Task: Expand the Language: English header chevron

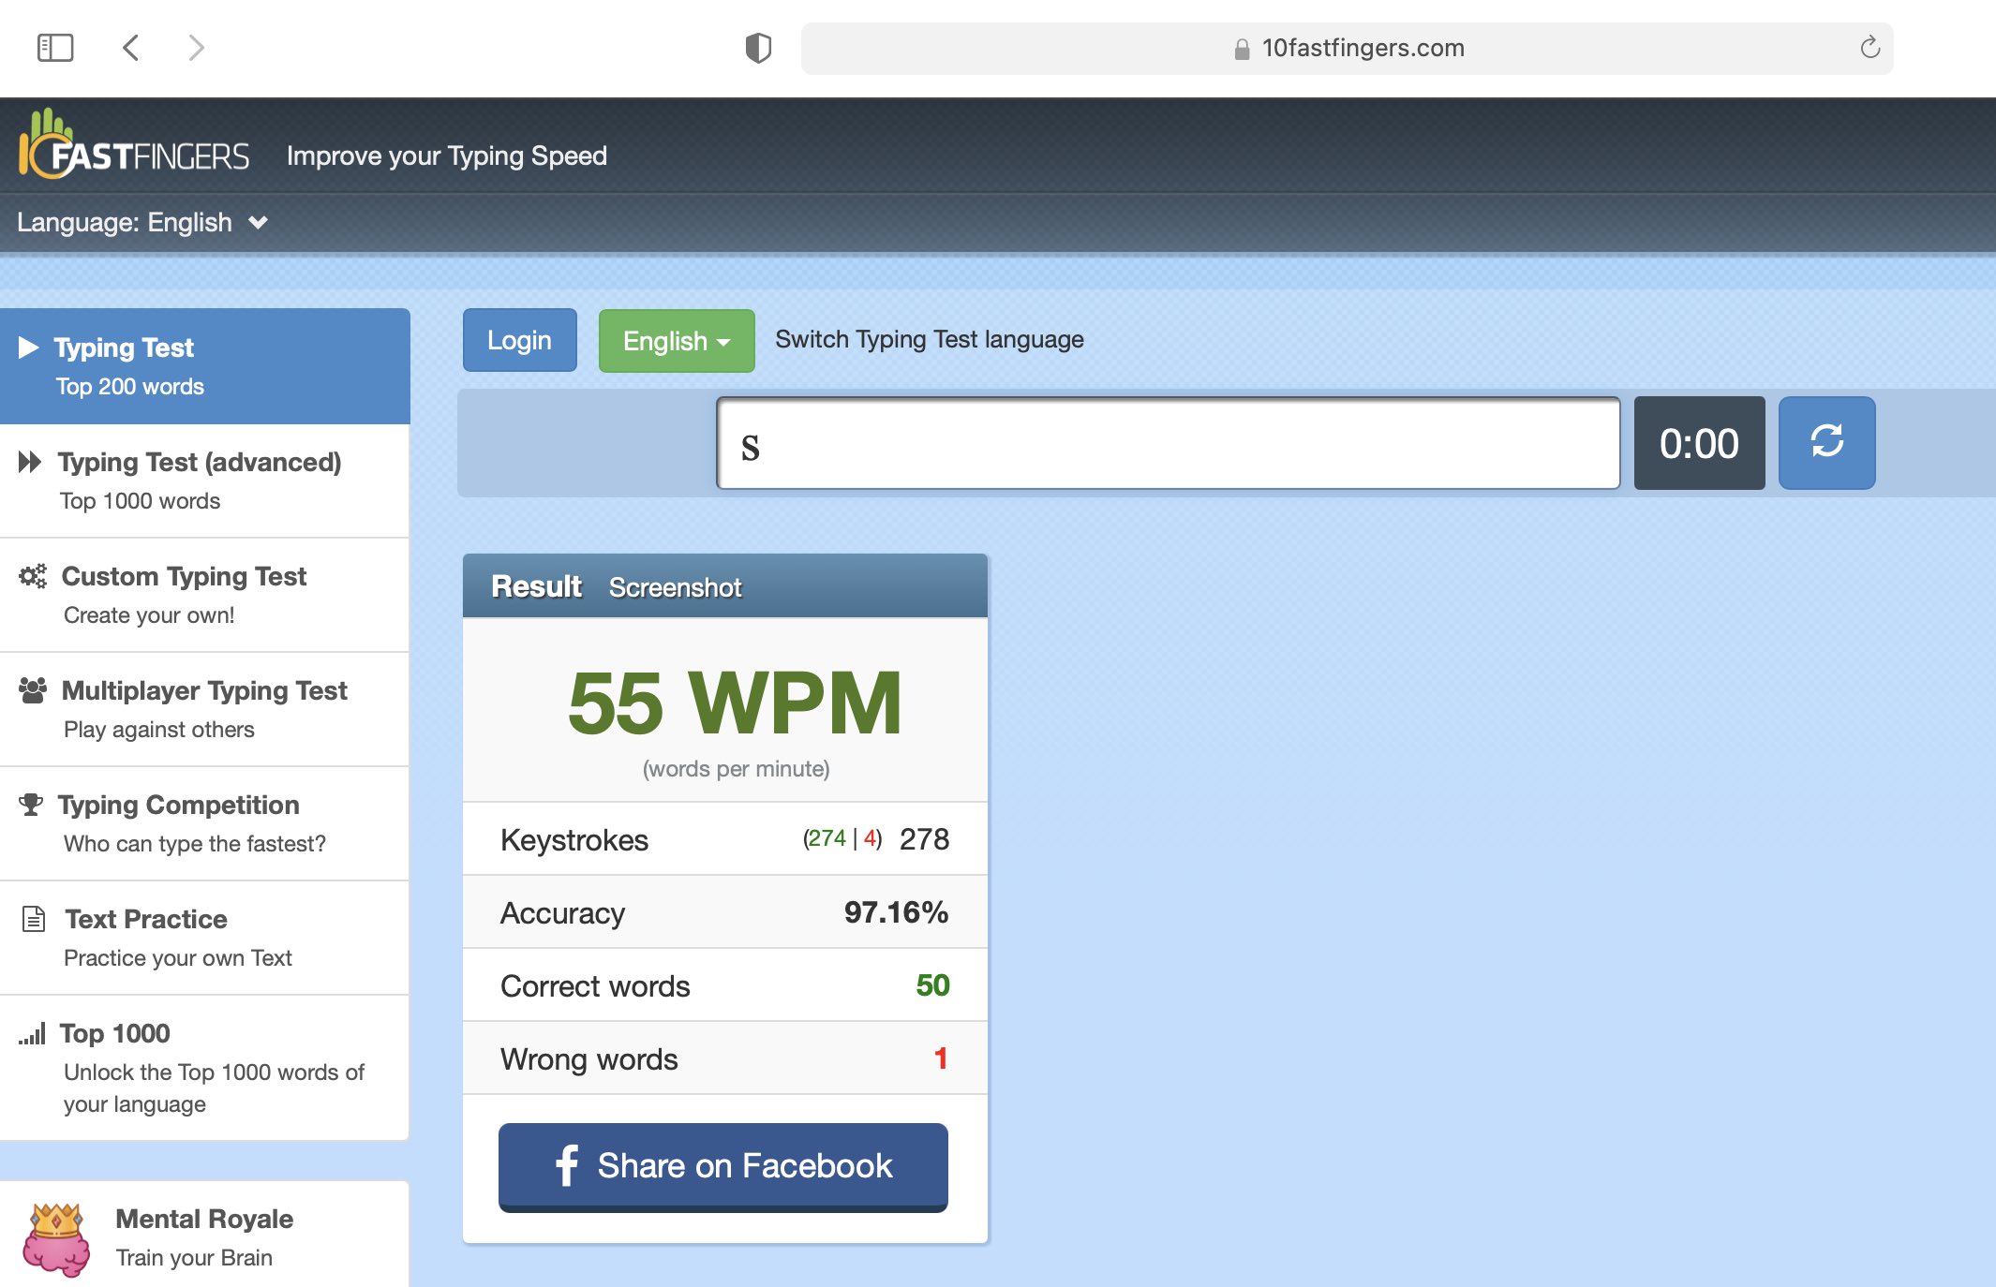Action: click(x=259, y=223)
